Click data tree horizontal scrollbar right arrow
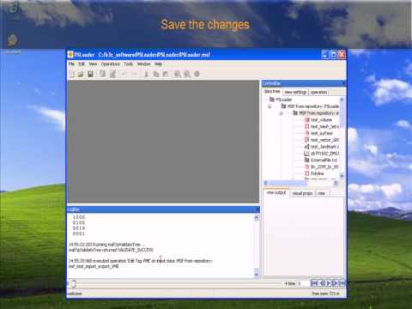 336,183
